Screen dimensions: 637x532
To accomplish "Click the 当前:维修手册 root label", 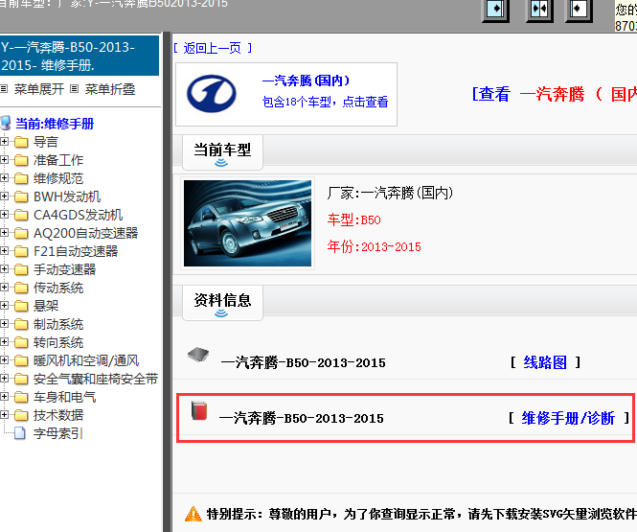I will click(55, 123).
